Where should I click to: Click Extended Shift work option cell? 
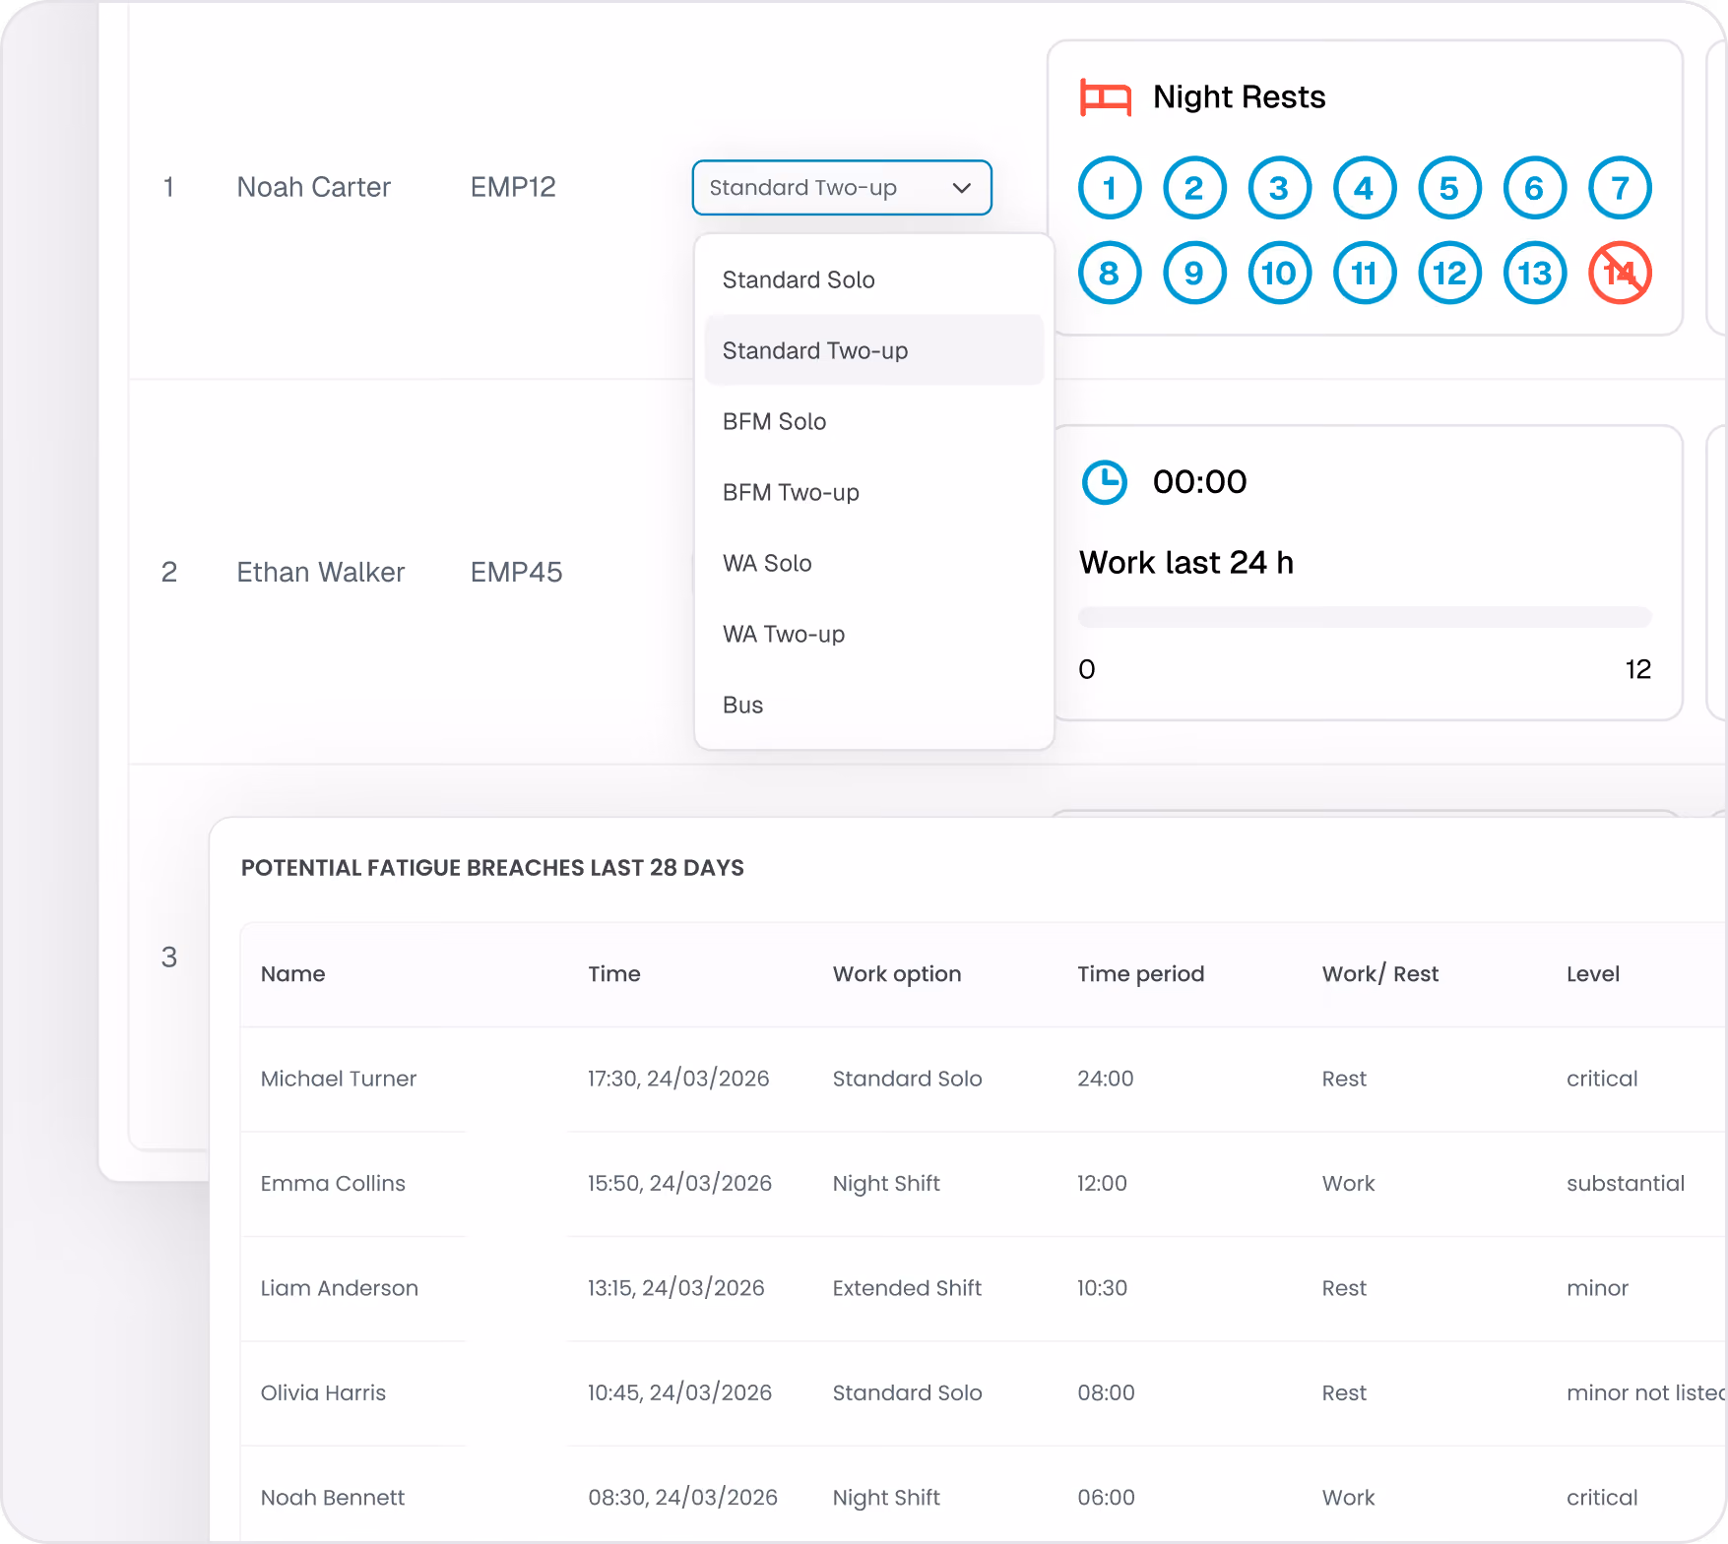907,1288
